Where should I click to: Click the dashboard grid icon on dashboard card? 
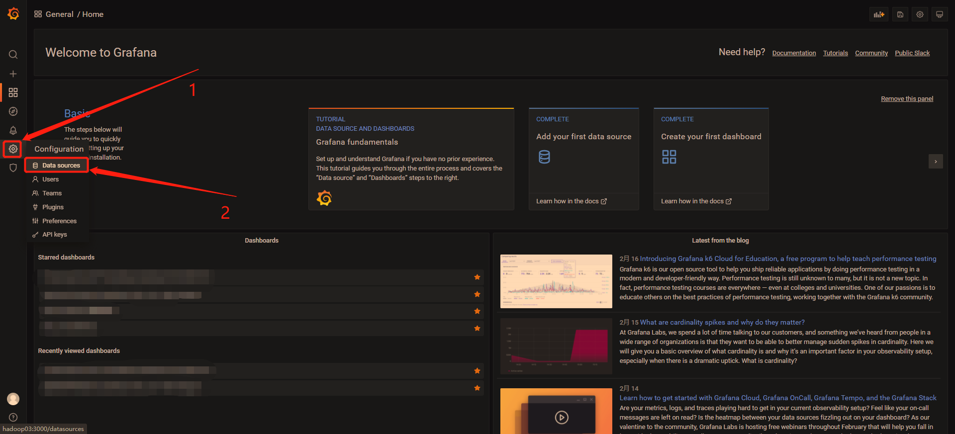pyautogui.click(x=669, y=157)
